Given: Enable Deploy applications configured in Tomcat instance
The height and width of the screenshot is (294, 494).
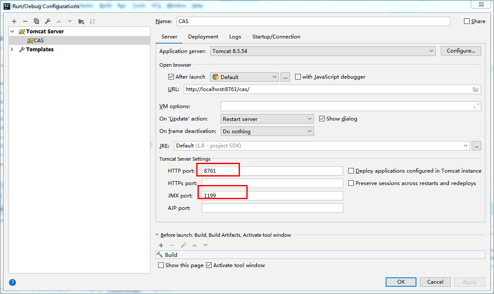Looking at the screenshot, I should click(x=351, y=171).
